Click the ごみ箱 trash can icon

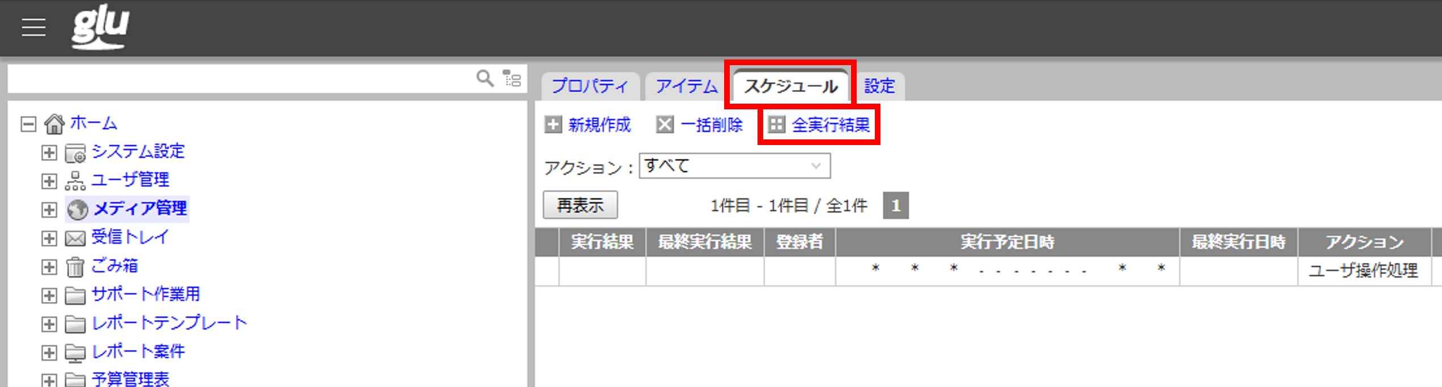tap(75, 267)
